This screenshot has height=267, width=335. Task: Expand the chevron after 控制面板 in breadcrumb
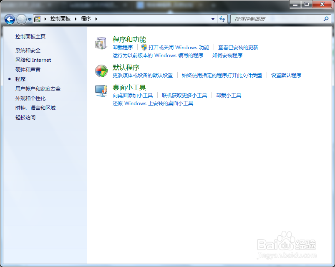point(75,19)
